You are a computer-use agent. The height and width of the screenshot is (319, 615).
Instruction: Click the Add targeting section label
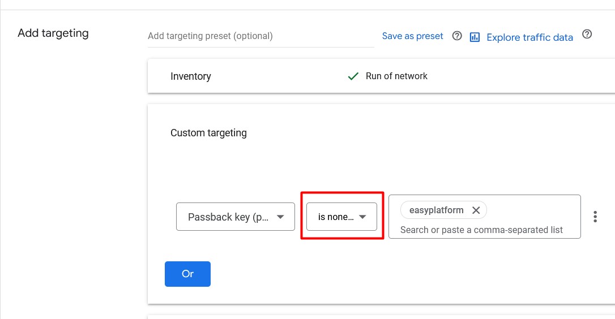tap(53, 33)
